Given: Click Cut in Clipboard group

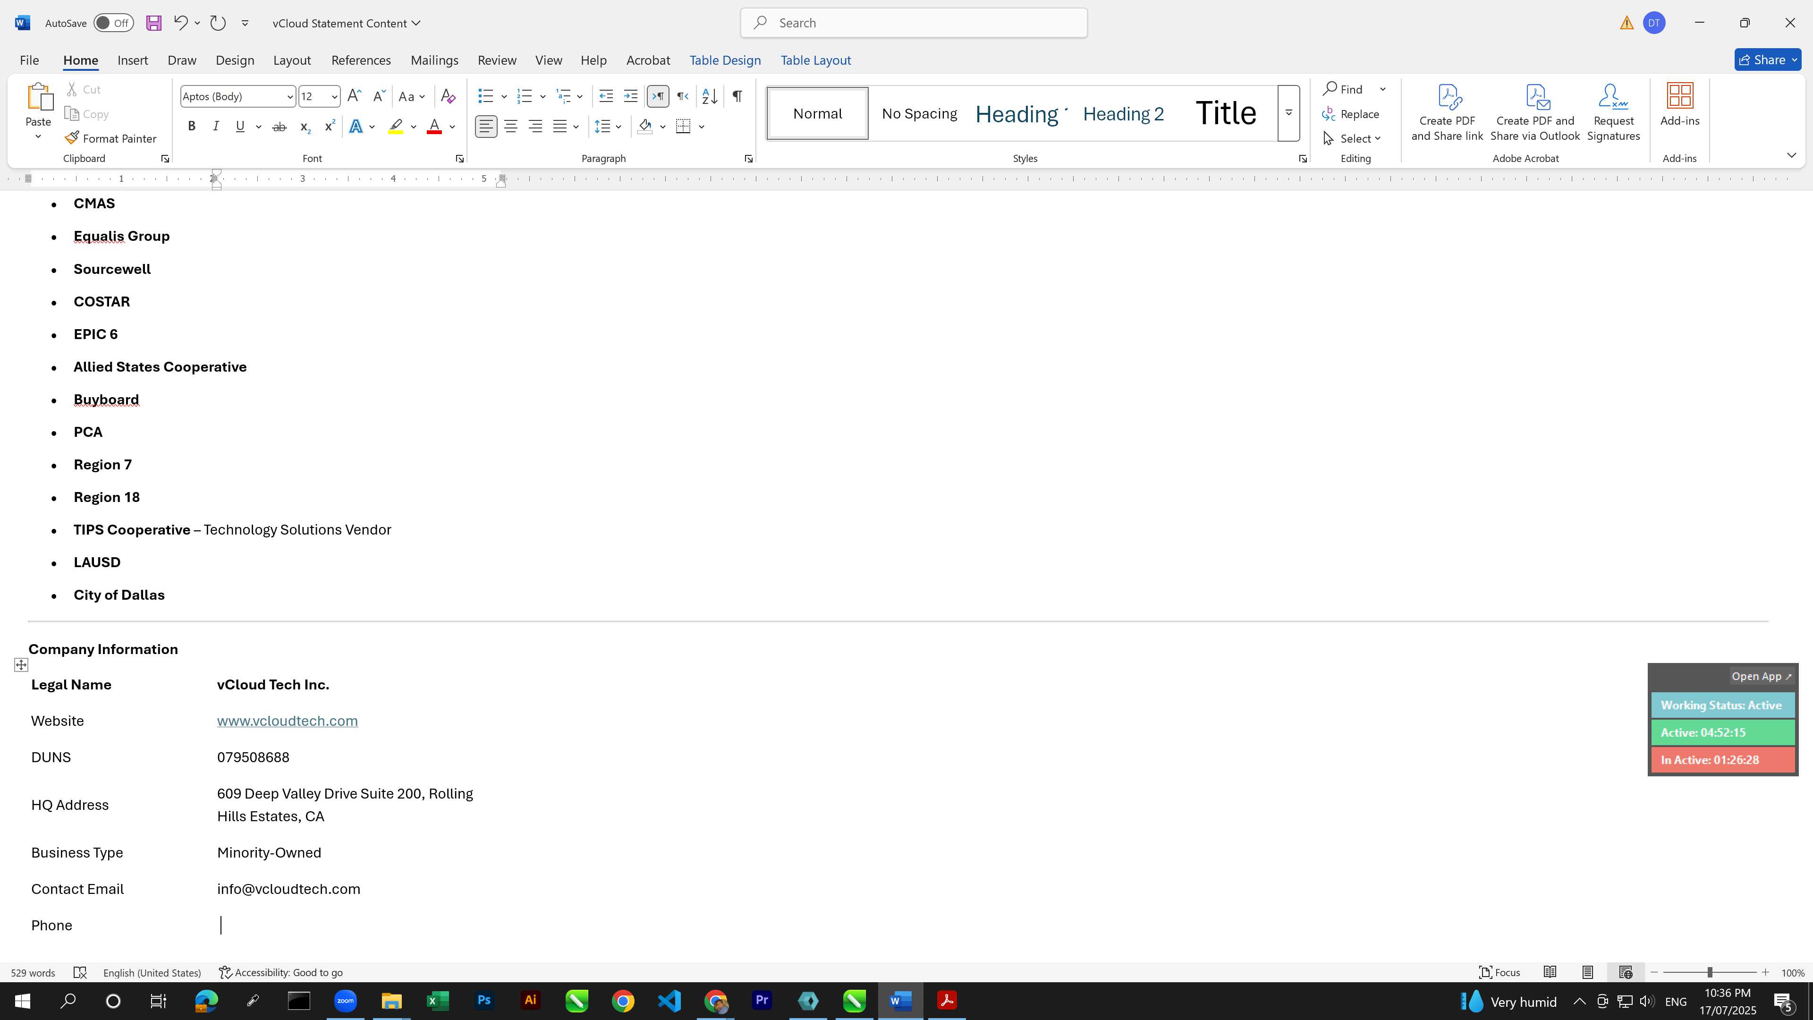Looking at the screenshot, I should coord(83,89).
